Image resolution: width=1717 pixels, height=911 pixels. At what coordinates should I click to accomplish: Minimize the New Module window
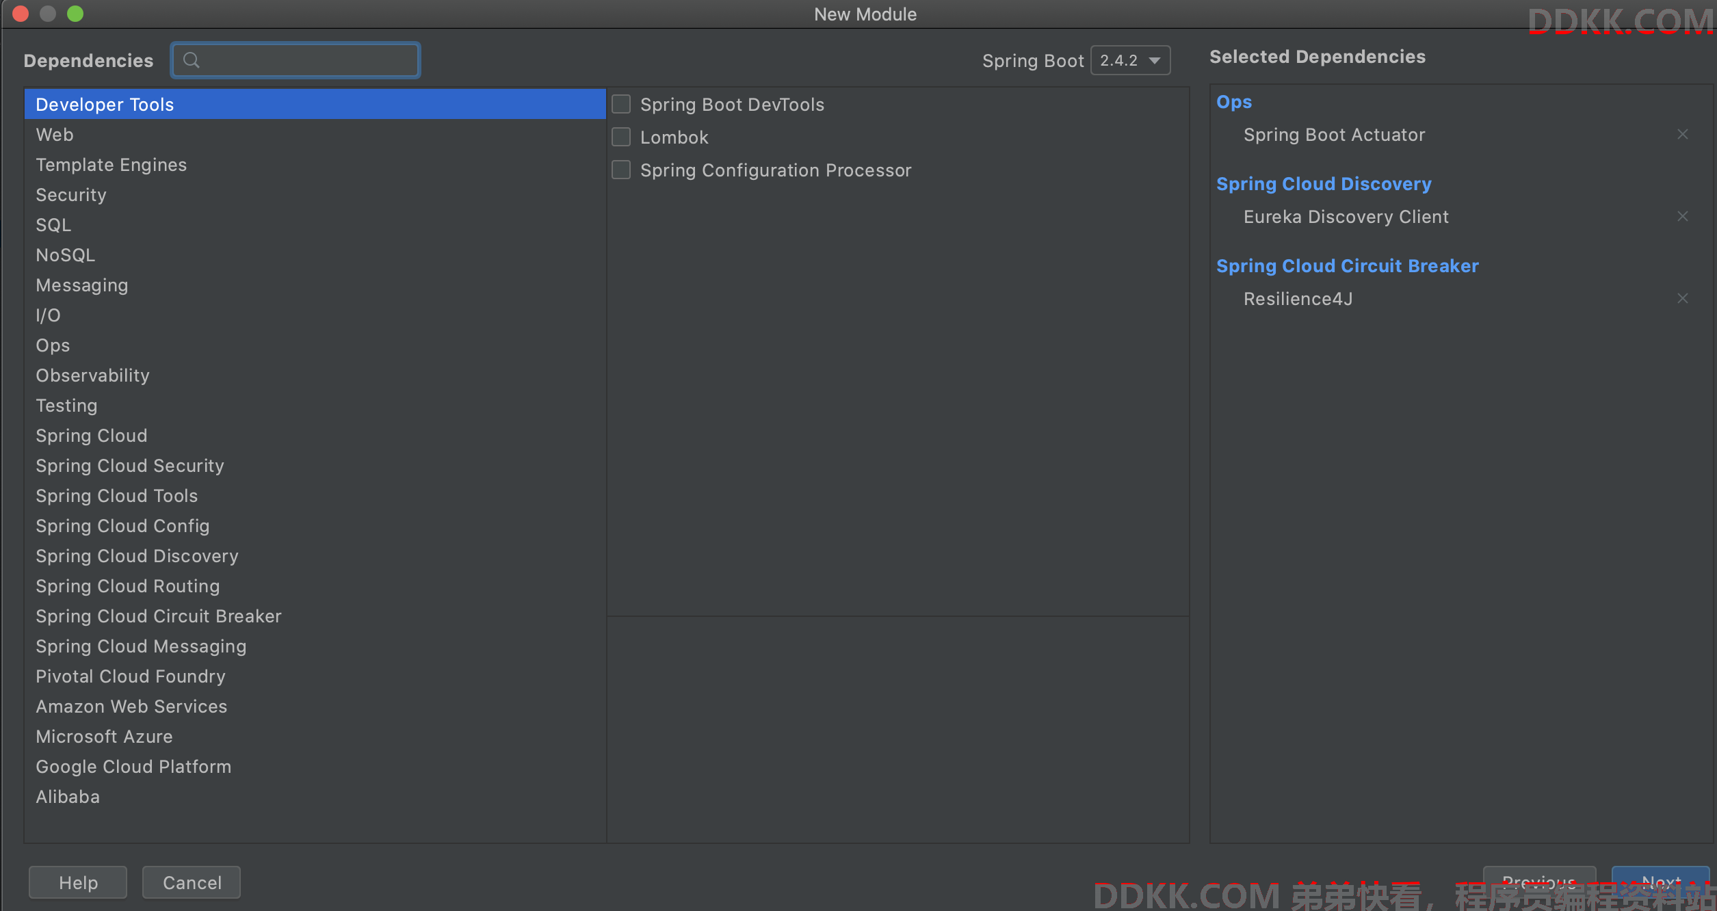(x=48, y=14)
